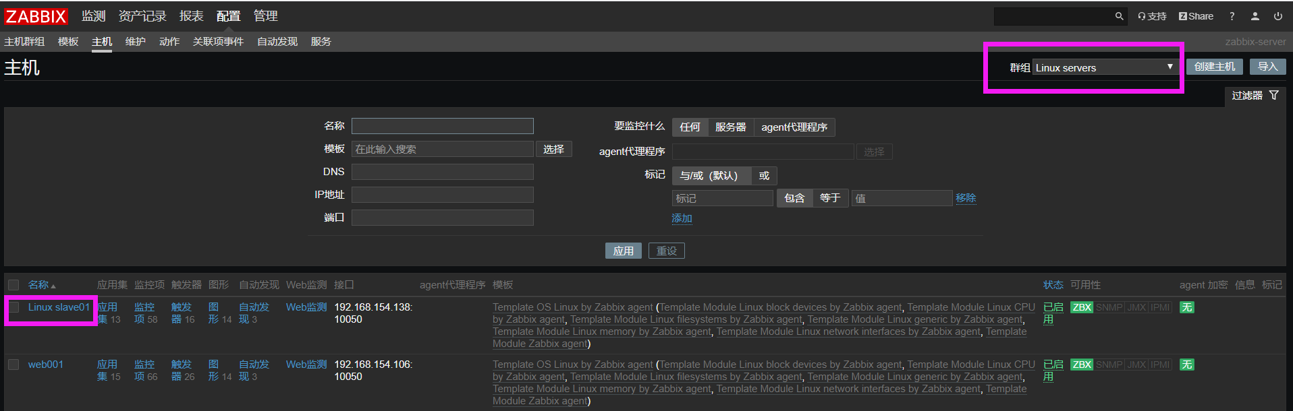The height and width of the screenshot is (411, 1293).
Task: Click the 创建主机 button
Action: coord(1215,67)
